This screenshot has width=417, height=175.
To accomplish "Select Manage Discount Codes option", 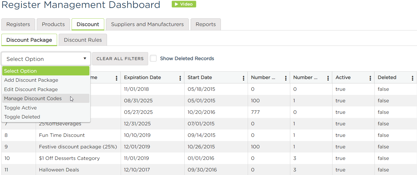I will click(46, 98).
